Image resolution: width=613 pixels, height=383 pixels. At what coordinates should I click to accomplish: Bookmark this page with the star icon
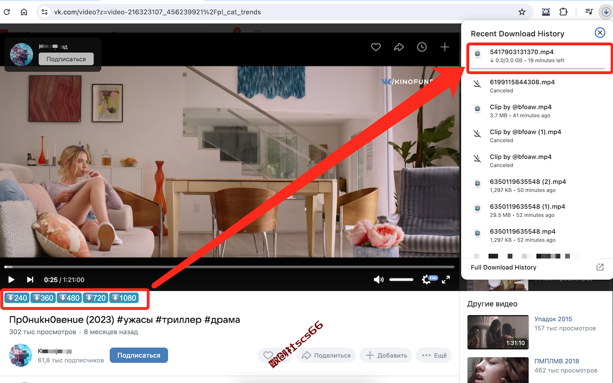point(522,12)
